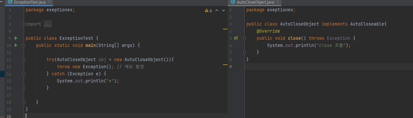This screenshot has height=118, width=413.
Task: Click the implements method gutter icon by close()
Action: [x=236, y=38]
